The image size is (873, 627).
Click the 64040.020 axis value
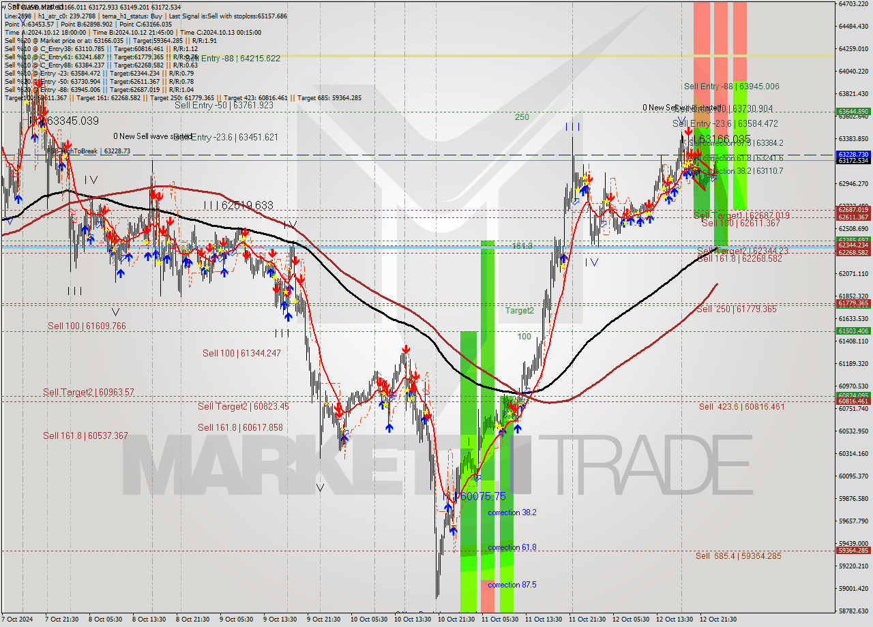tap(853, 71)
